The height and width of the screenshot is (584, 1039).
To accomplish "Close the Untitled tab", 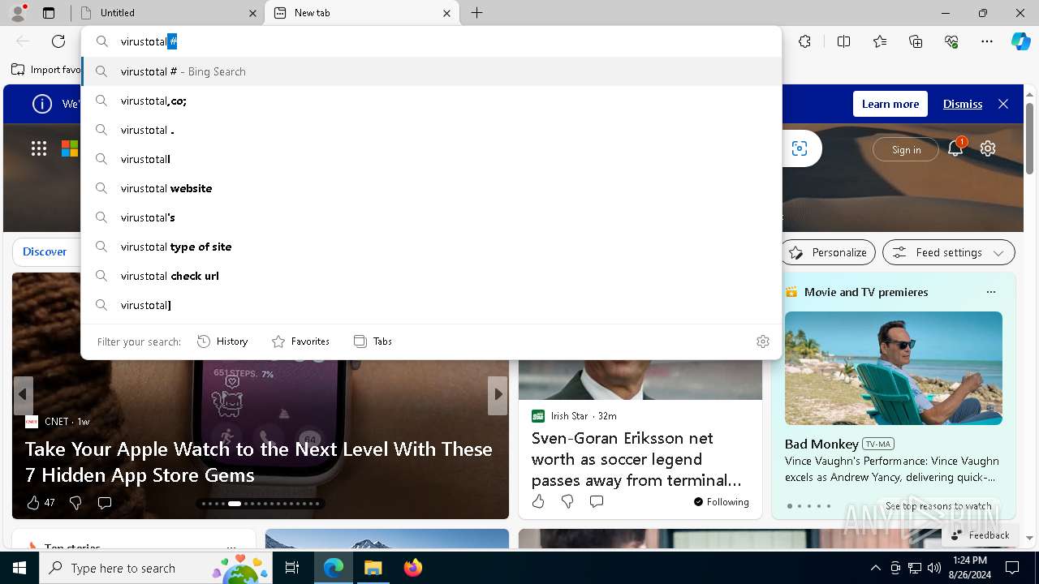I will [x=252, y=13].
